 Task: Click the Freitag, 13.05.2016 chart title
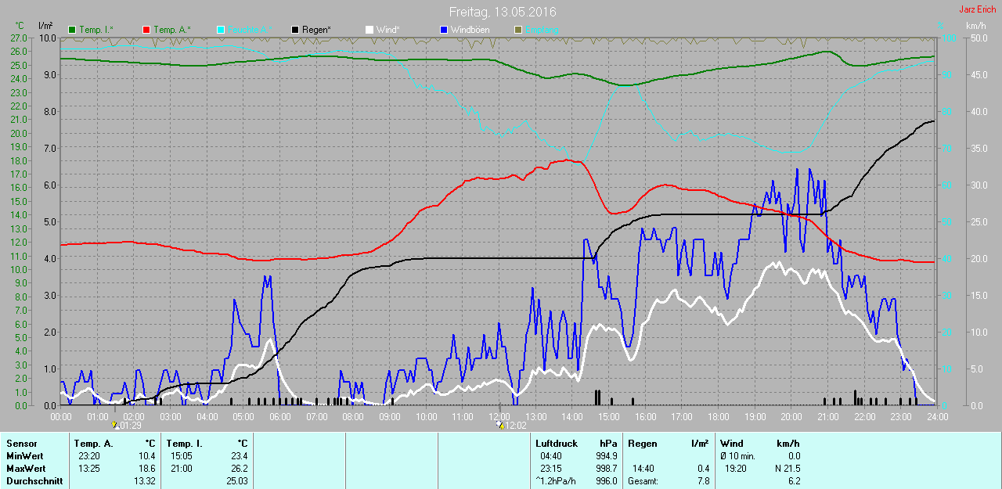click(x=502, y=12)
